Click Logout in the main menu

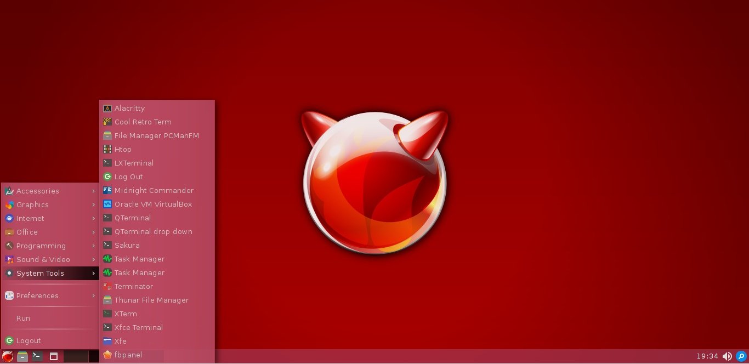click(28, 340)
